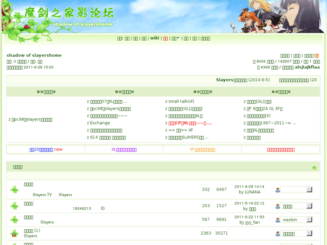The height and width of the screenshot is (245, 327).
Task: Select the red highlighted item in the navigation bar
Action: [x=166, y=39]
